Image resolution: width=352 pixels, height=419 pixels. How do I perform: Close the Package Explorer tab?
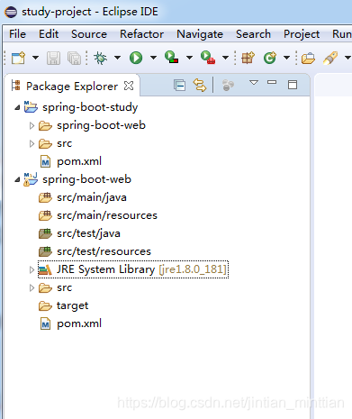pos(129,86)
